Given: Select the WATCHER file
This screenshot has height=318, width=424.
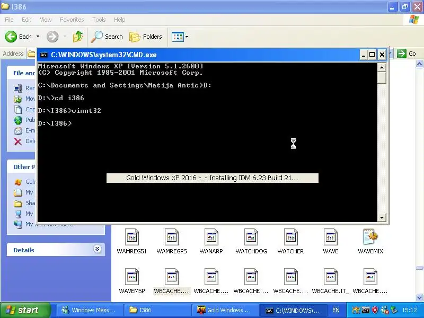Looking at the screenshot, I should (x=290, y=241).
